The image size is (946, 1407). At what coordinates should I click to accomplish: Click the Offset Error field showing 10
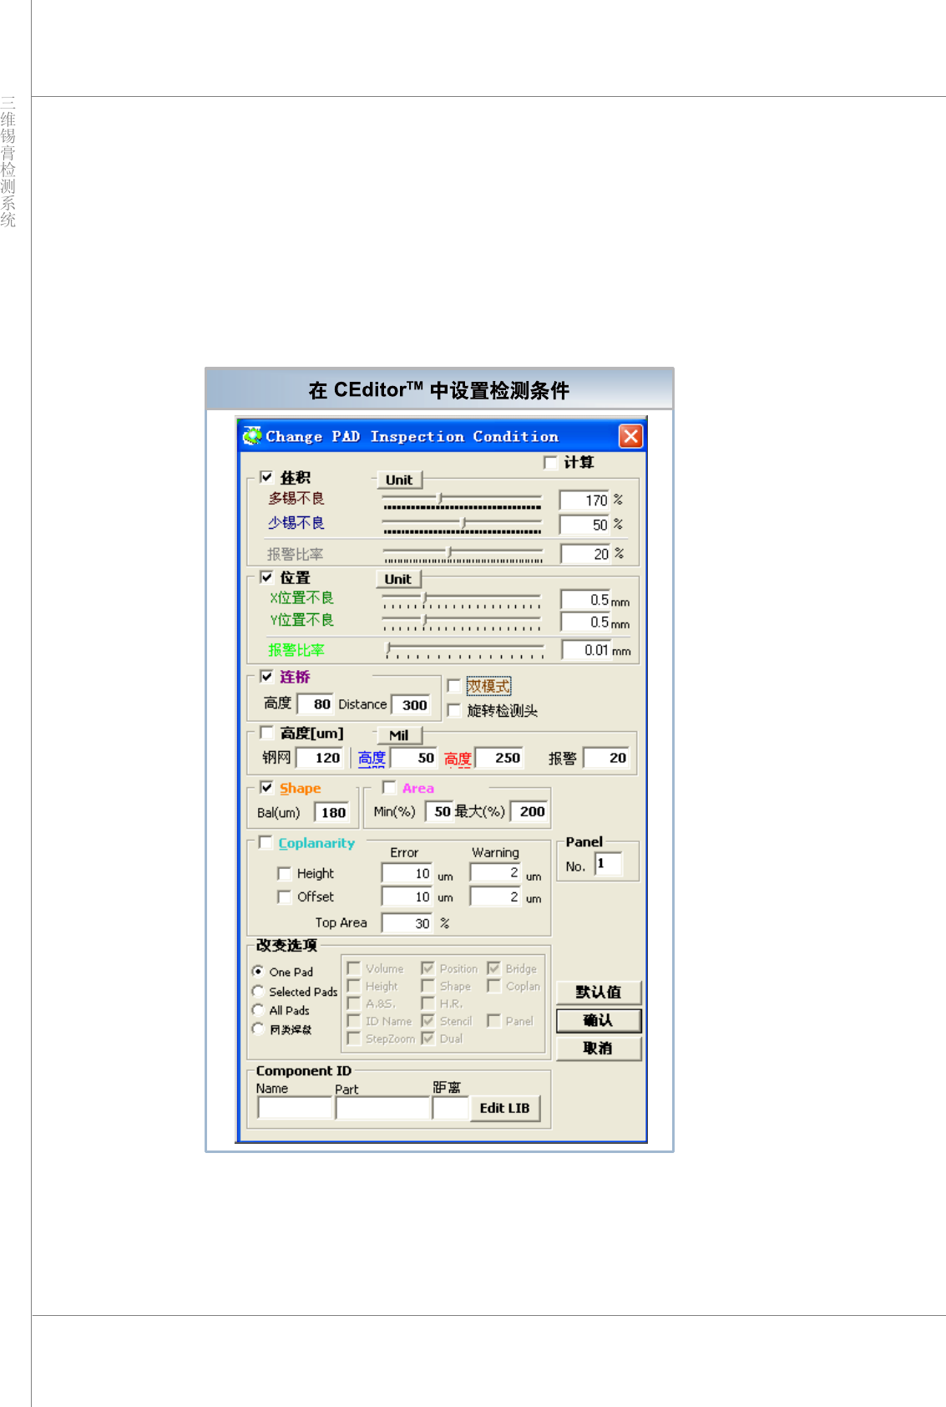pos(407,897)
